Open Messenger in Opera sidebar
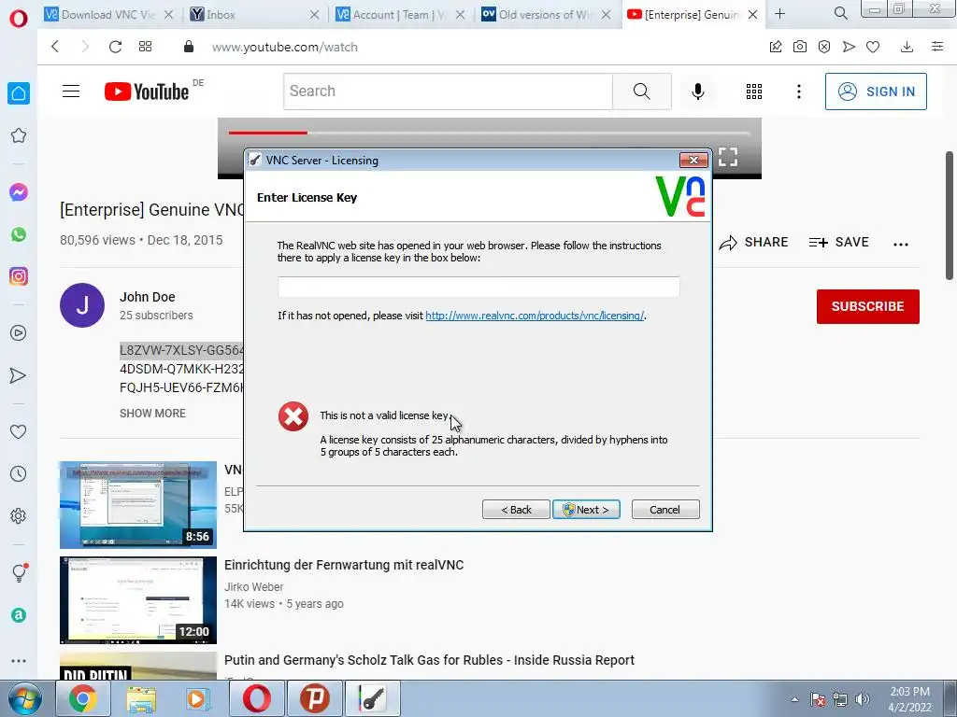This screenshot has height=717, width=957. click(19, 192)
